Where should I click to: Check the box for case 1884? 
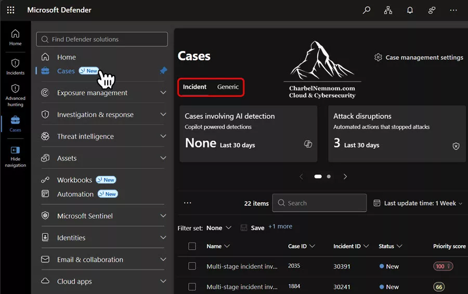[x=192, y=287]
